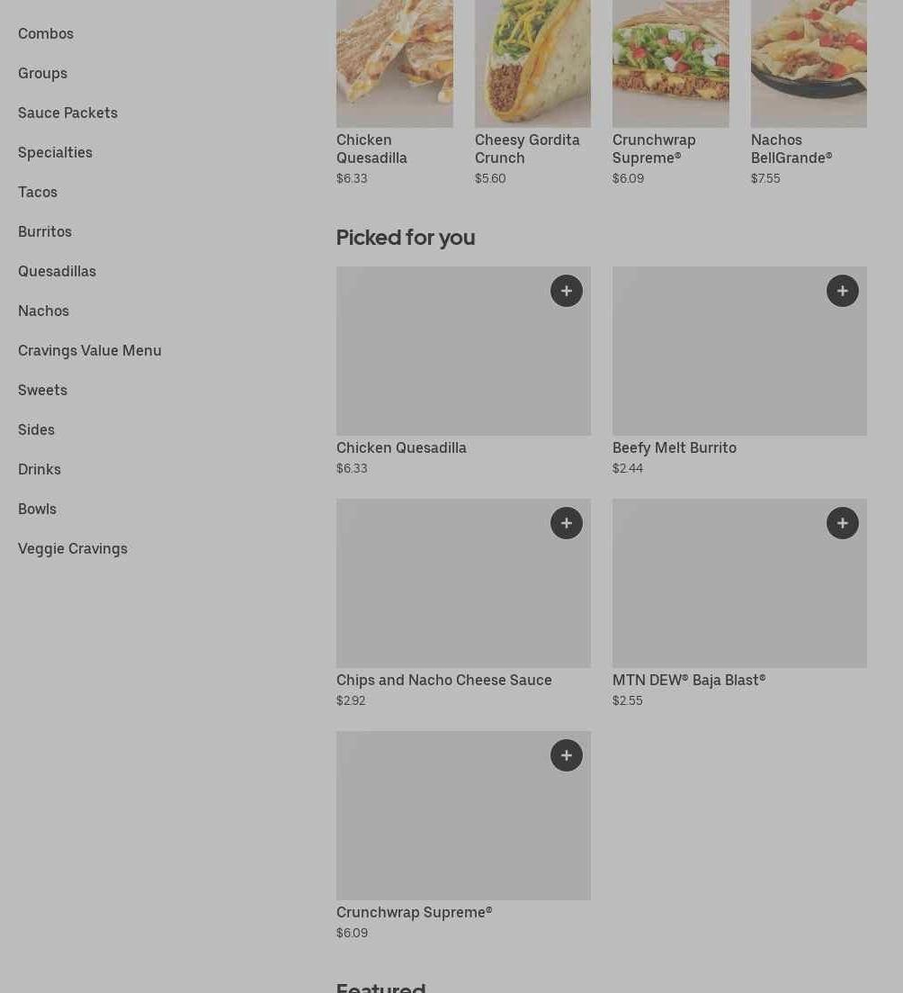
Task: Open the Specialties category
Action: tap(55, 152)
